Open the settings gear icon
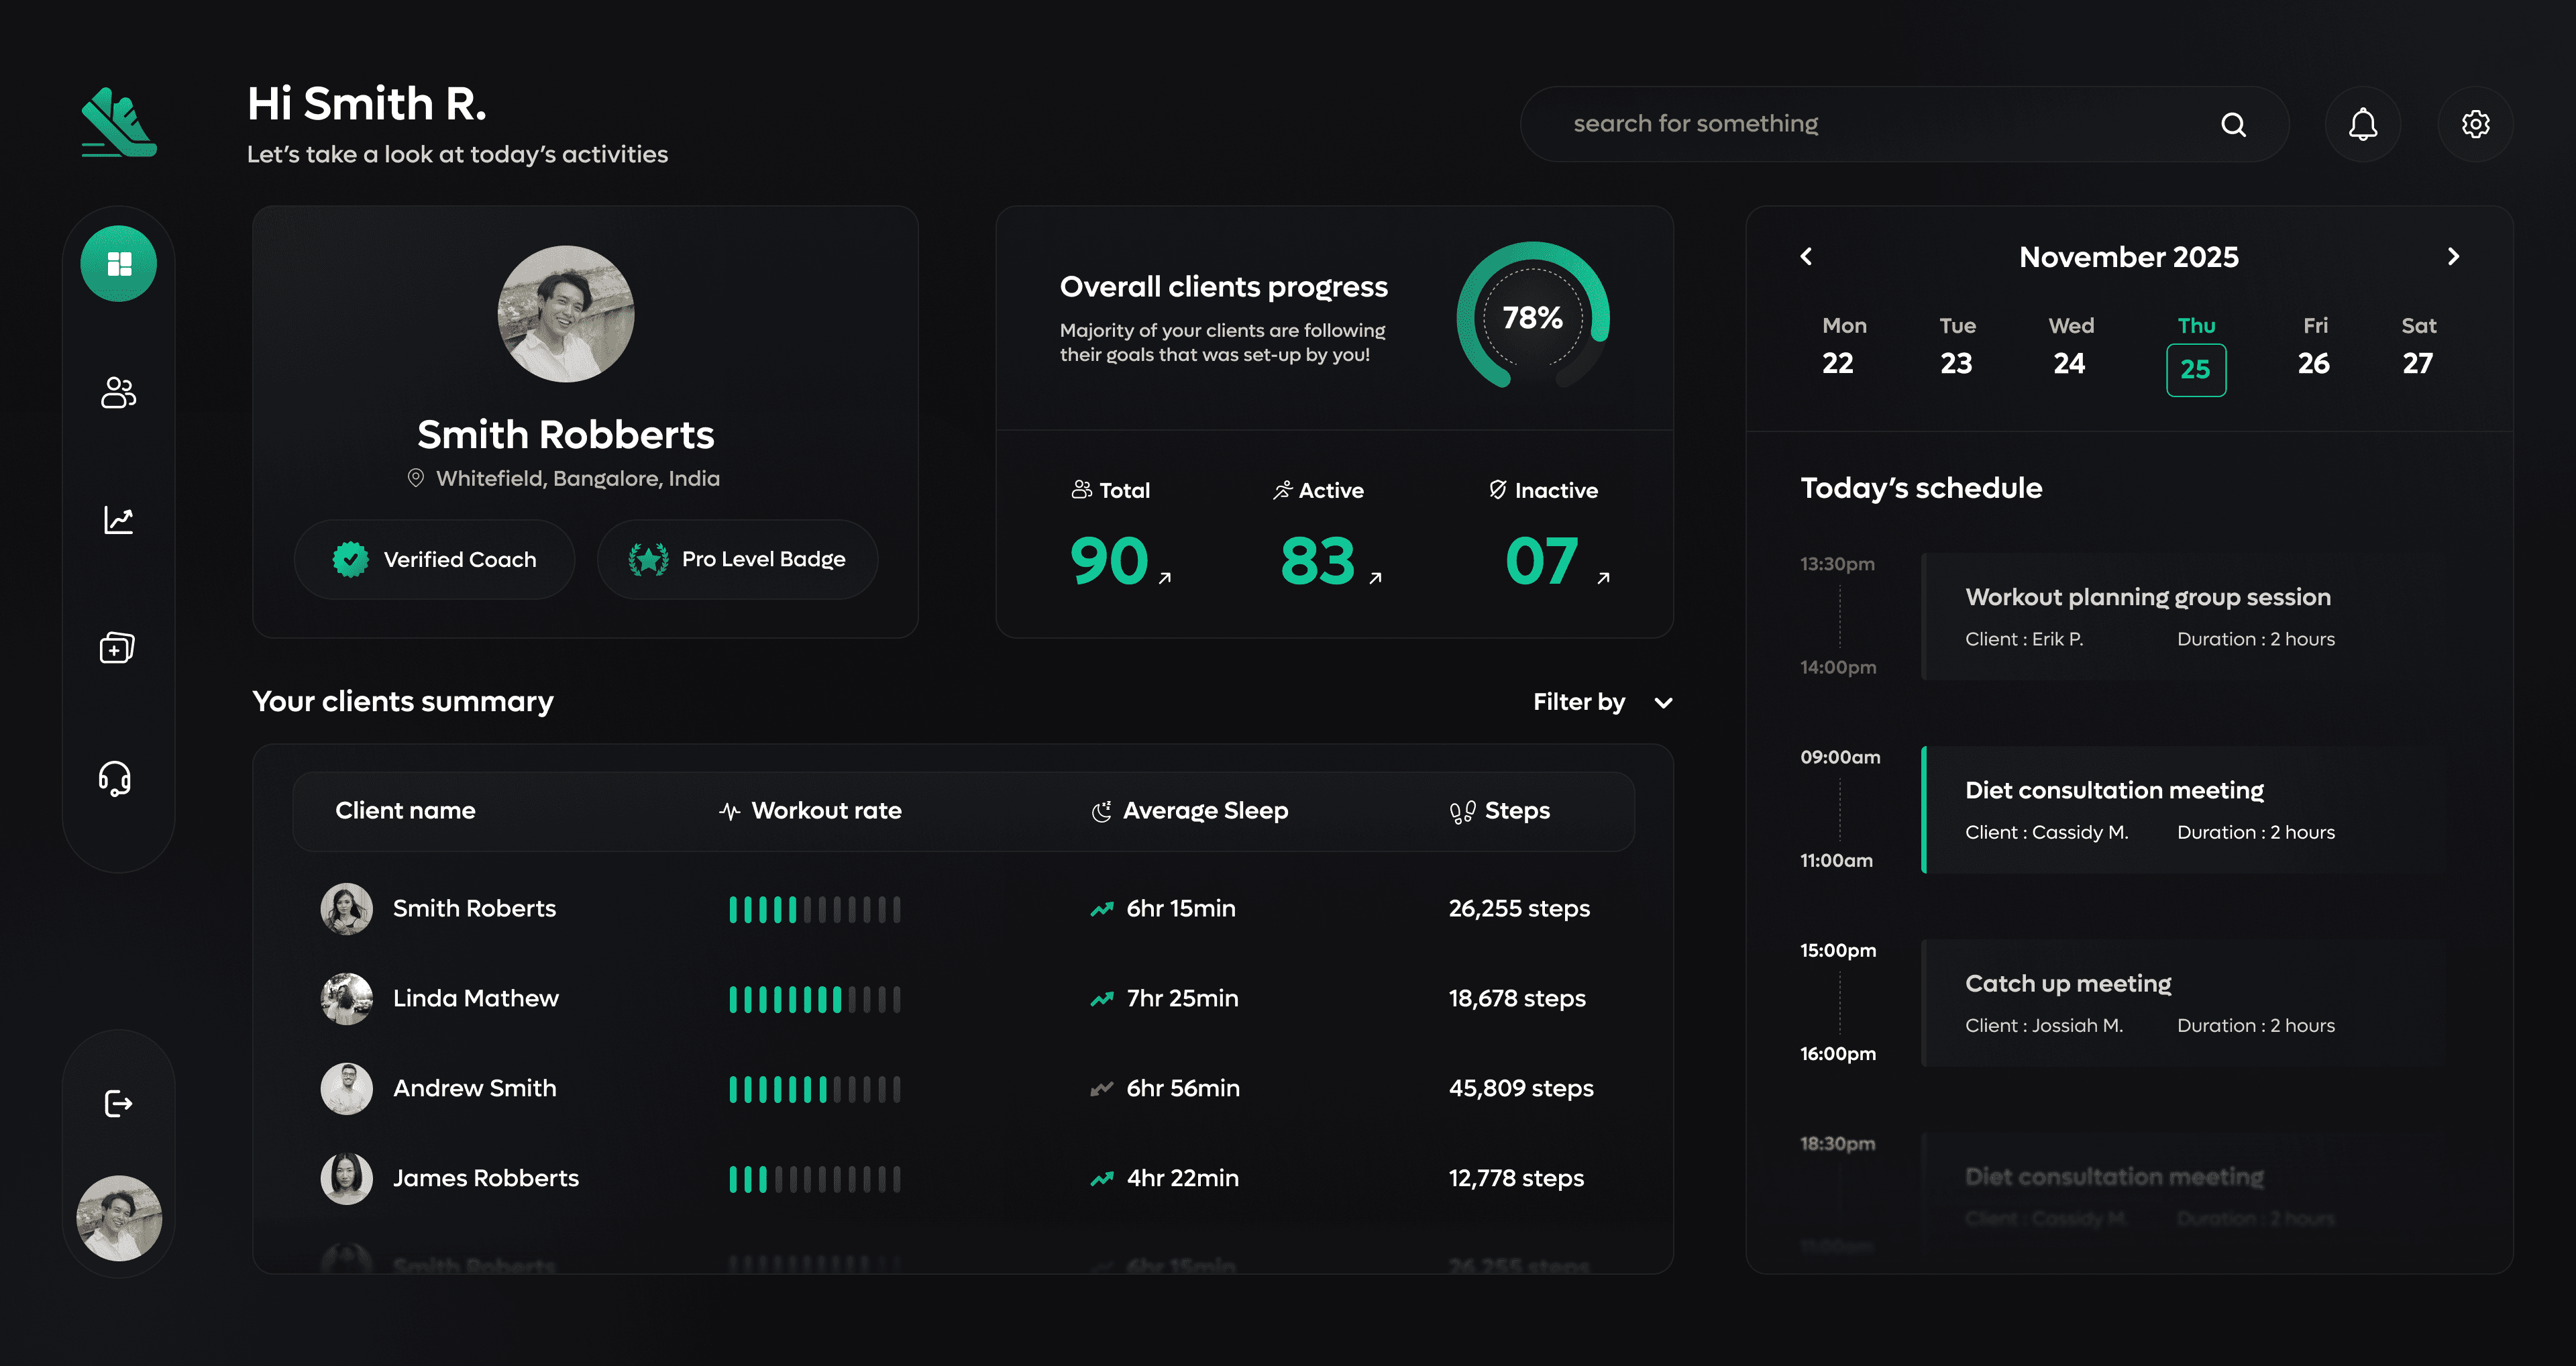The height and width of the screenshot is (1366, 2576). coord(2475,124)
